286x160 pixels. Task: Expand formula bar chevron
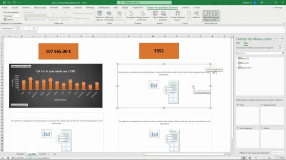(284, 28)
